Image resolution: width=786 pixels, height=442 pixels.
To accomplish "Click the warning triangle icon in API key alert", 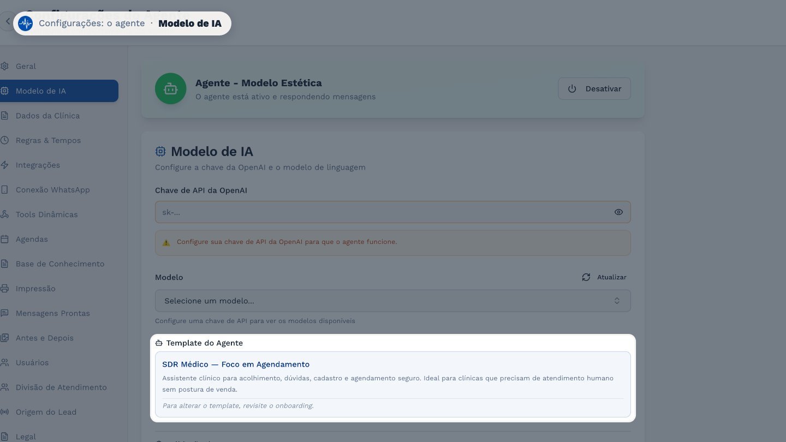I will pyautogui.click(x=166, y=242).
